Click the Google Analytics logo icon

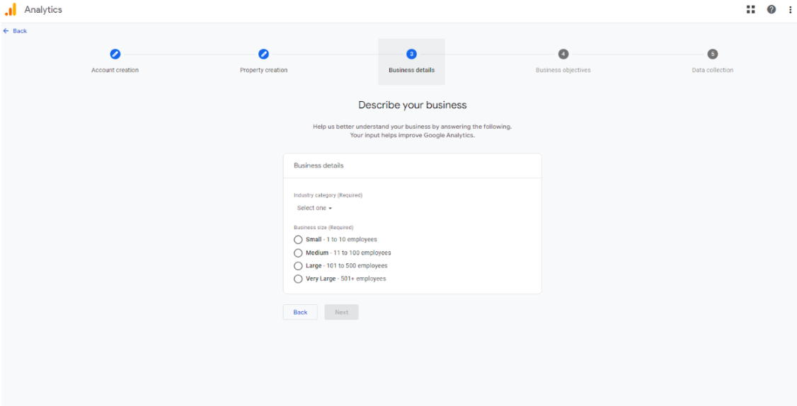point(11,10)
